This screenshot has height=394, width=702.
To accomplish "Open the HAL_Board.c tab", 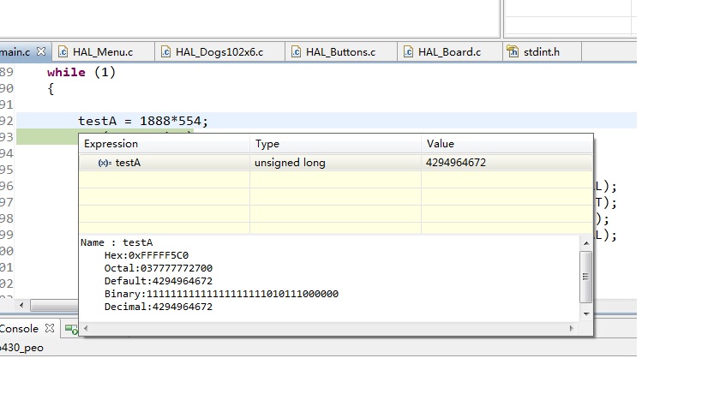I will click(x=449, y=52).
